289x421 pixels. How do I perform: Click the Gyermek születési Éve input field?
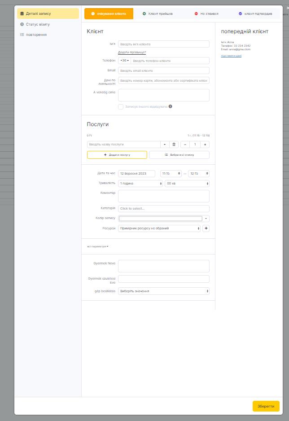click(x=164, y=279)
